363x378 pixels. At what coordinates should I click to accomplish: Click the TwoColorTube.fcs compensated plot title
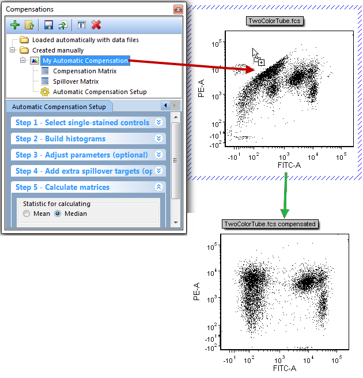tap(270, 224)
